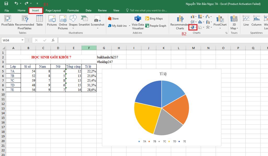The image size is (268, 156).
Task: Switch to the View tab
Action: tap(116, 10)
